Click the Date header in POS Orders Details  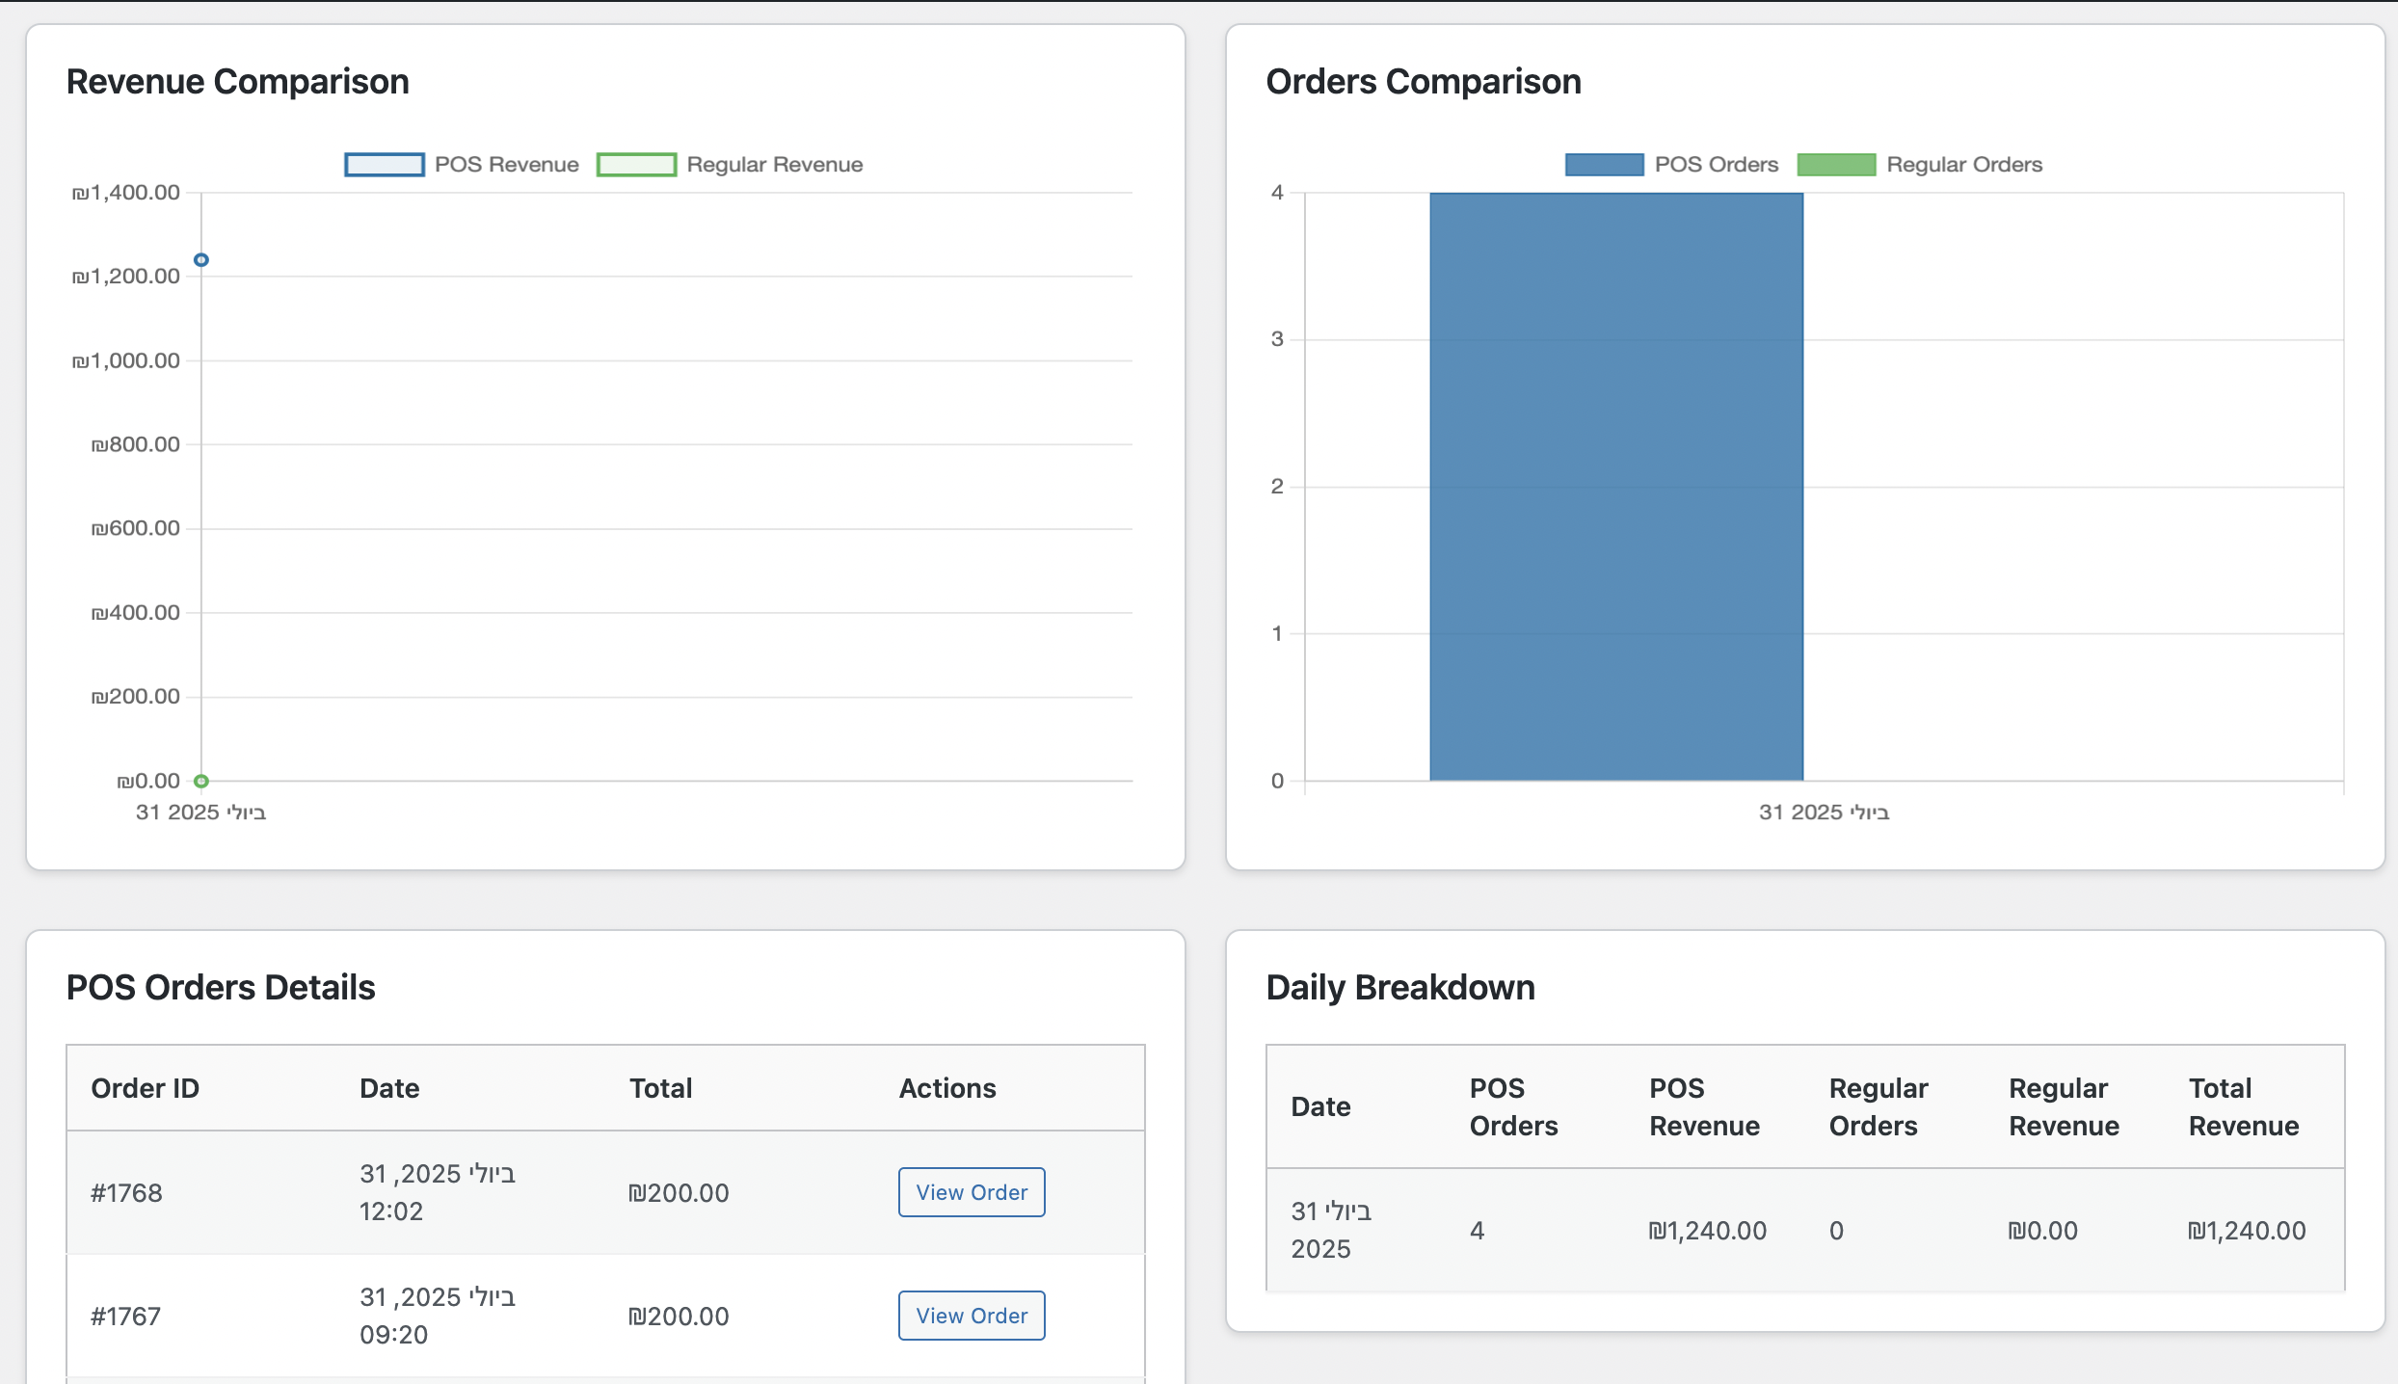[389, 1088]
